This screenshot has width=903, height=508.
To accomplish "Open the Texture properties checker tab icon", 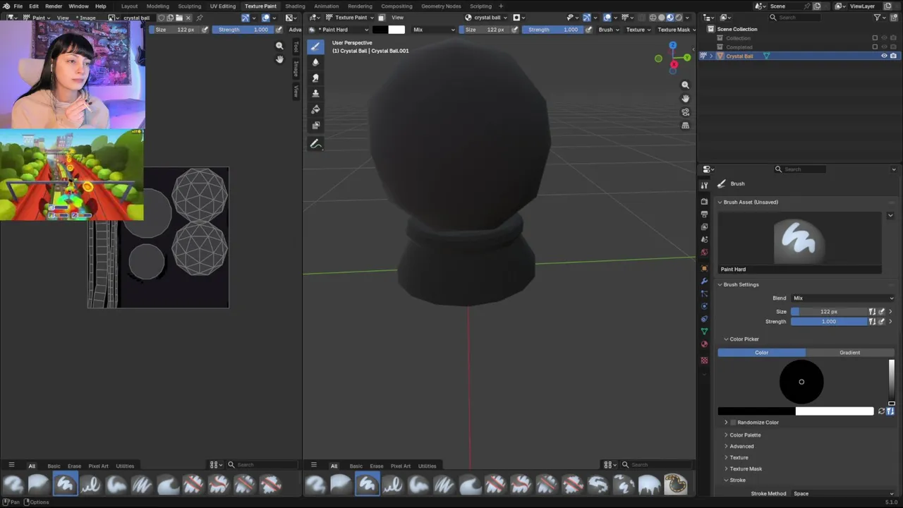I will pyautogui.click(x=704, y=360).
